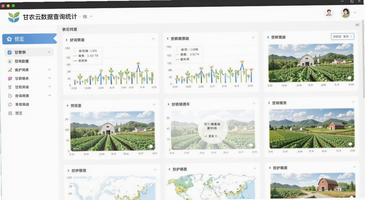Expand the chevron on the pink bubble sidebar row

tap(49, 78)
